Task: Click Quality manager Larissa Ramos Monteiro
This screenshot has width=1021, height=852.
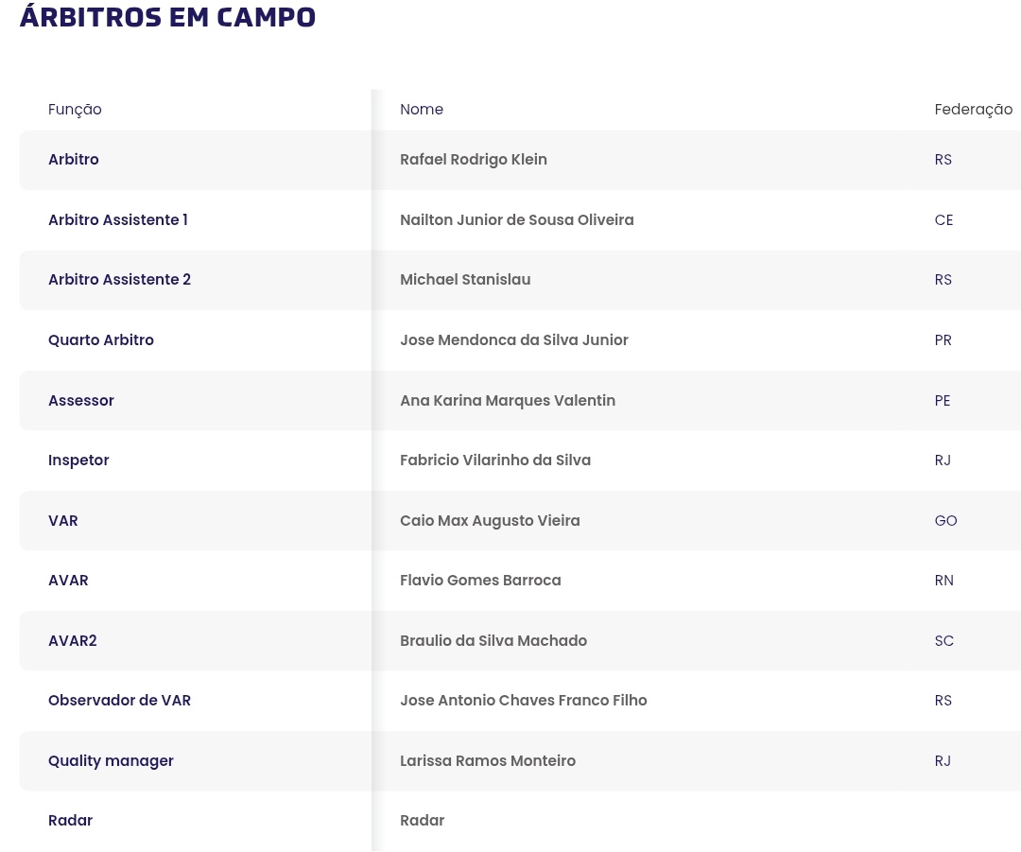Action: tap(488, 761)
